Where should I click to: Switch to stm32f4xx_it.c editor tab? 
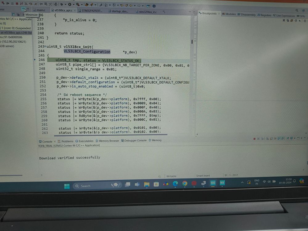[x=146, y=12]
